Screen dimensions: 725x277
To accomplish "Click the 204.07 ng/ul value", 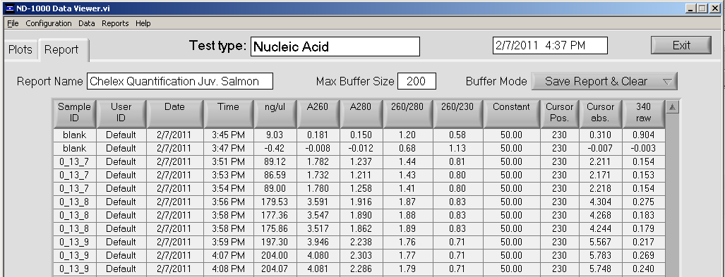I will click(x=275, y=269).
